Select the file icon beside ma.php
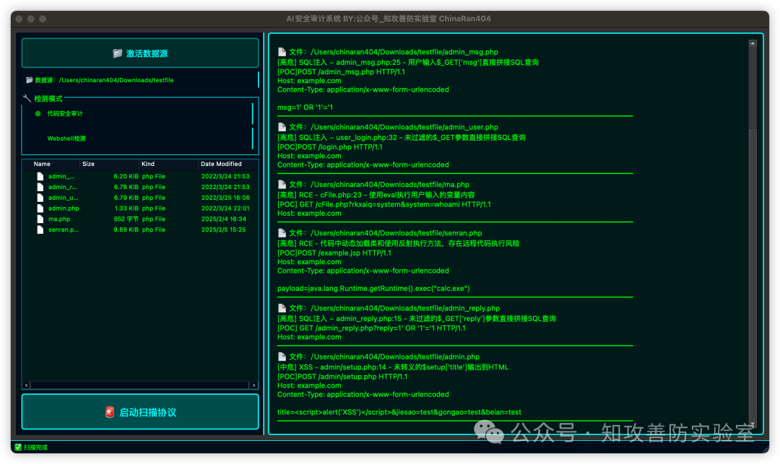The image size is (780, 464). click(40, 219)
